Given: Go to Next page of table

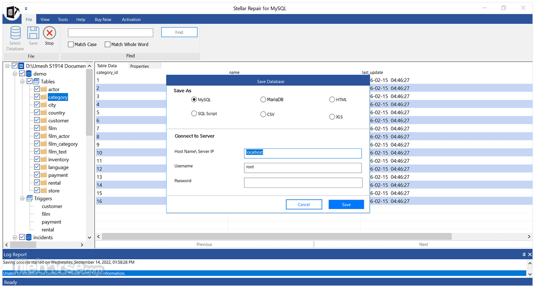Looking at the screenshot, I should click(x=423, y=244).
